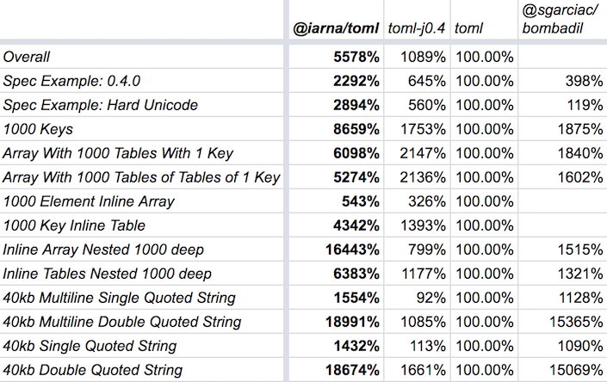Click the 8659% cell
607x382 pixels.
pos(354,129)
